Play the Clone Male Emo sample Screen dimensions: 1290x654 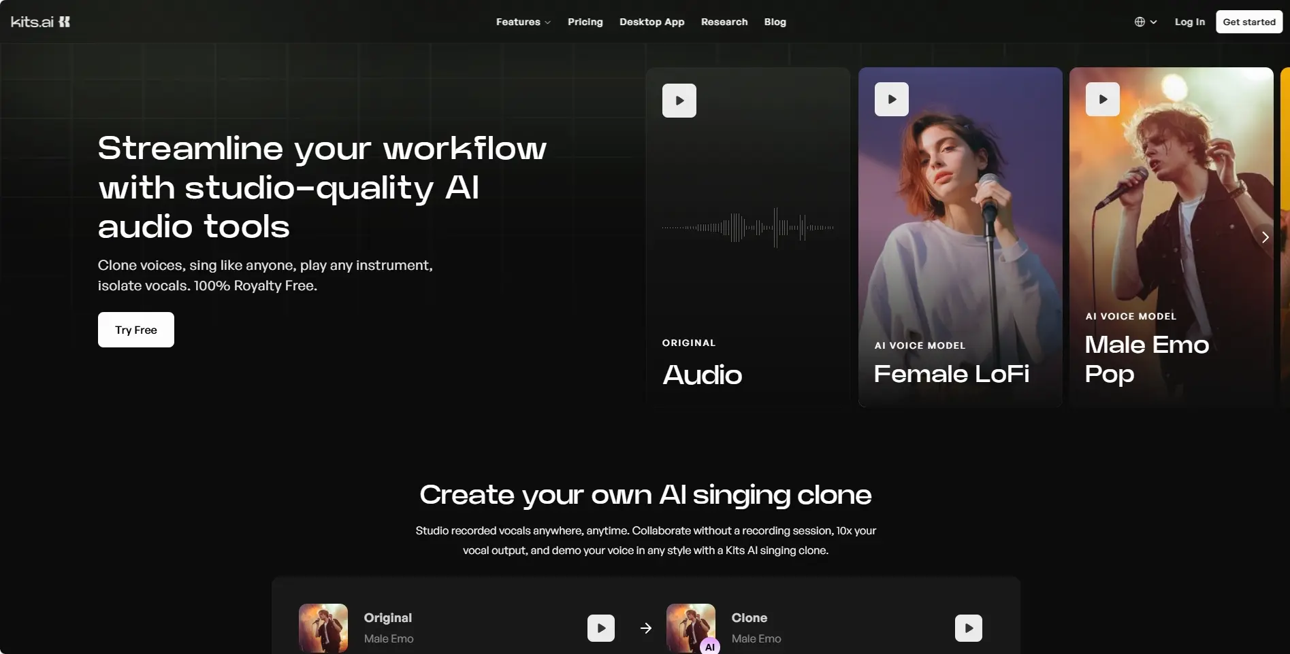pos(968,628)
